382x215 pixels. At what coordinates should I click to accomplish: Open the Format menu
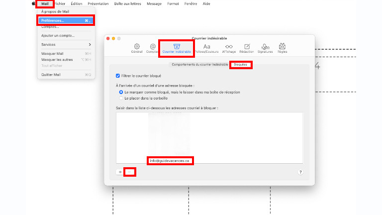pyautogui.click(x=173, y=3)
